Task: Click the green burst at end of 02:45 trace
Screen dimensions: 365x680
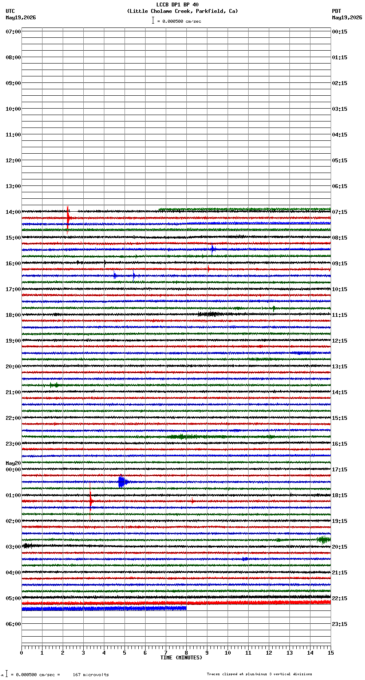Action: point(324,540)
